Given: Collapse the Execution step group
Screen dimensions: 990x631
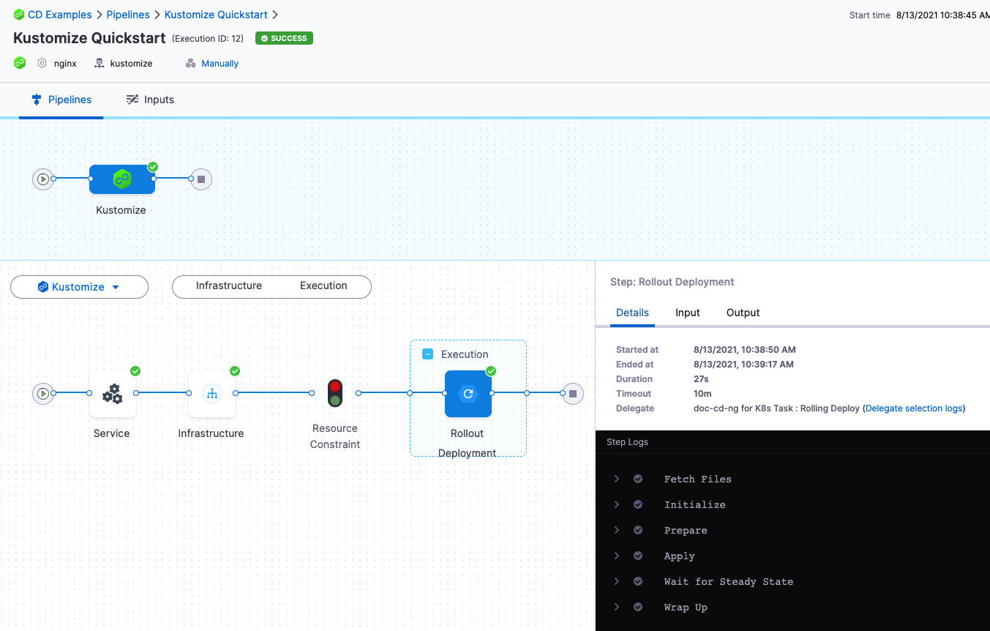Looking at the screenshot, I should (x=428, y=354).
